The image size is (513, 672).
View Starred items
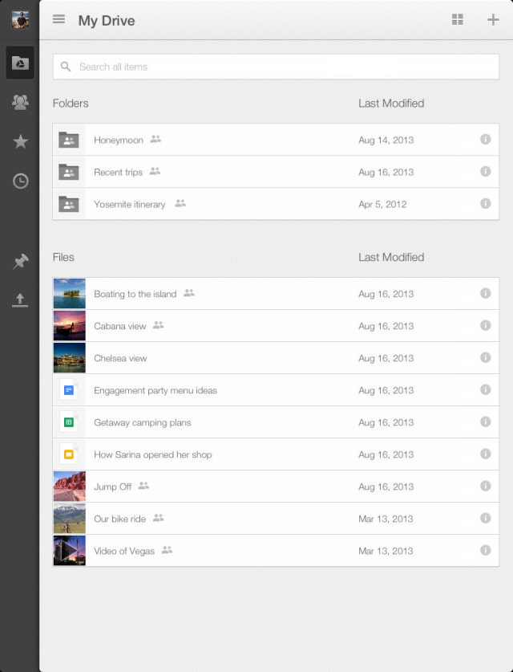click(20, 141)
